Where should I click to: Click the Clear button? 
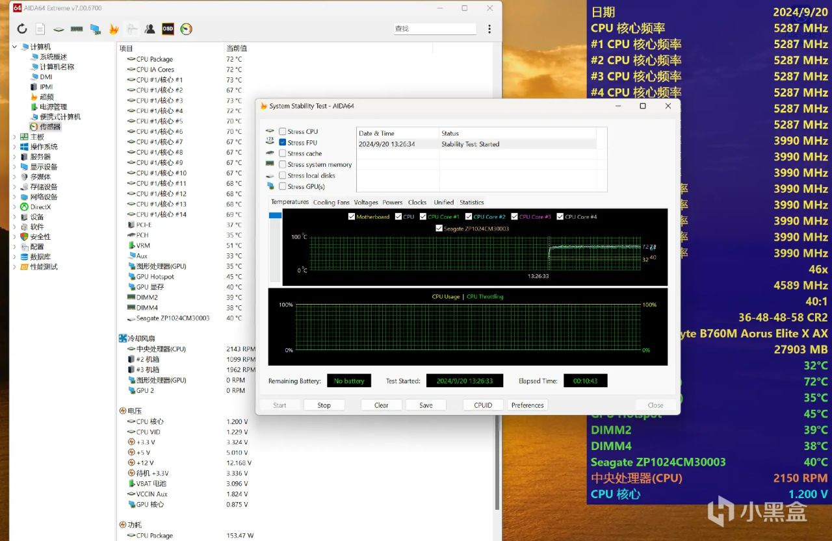pyautogui.click(x=382, y=405)
